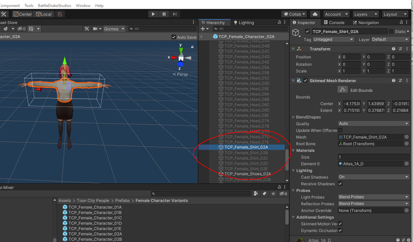Click the cloud services icon
The image size is (413, 242).
(315, 14)
